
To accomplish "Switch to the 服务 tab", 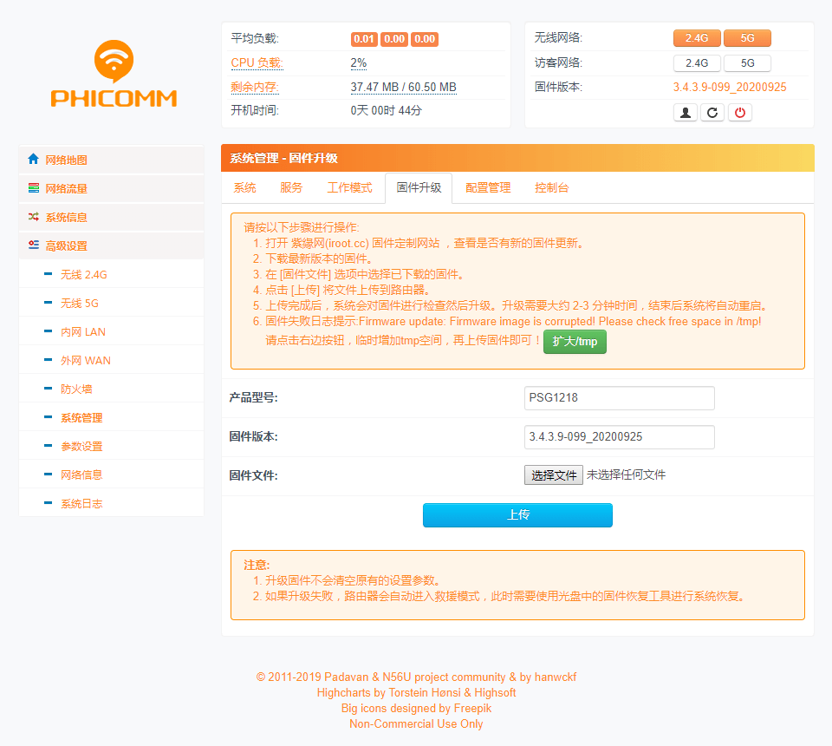I will tap(291, 188).
